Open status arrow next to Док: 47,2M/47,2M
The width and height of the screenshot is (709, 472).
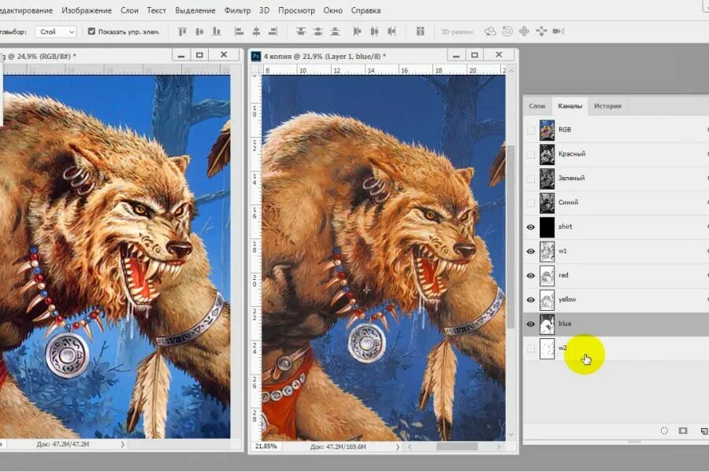(x=122, y=444)
